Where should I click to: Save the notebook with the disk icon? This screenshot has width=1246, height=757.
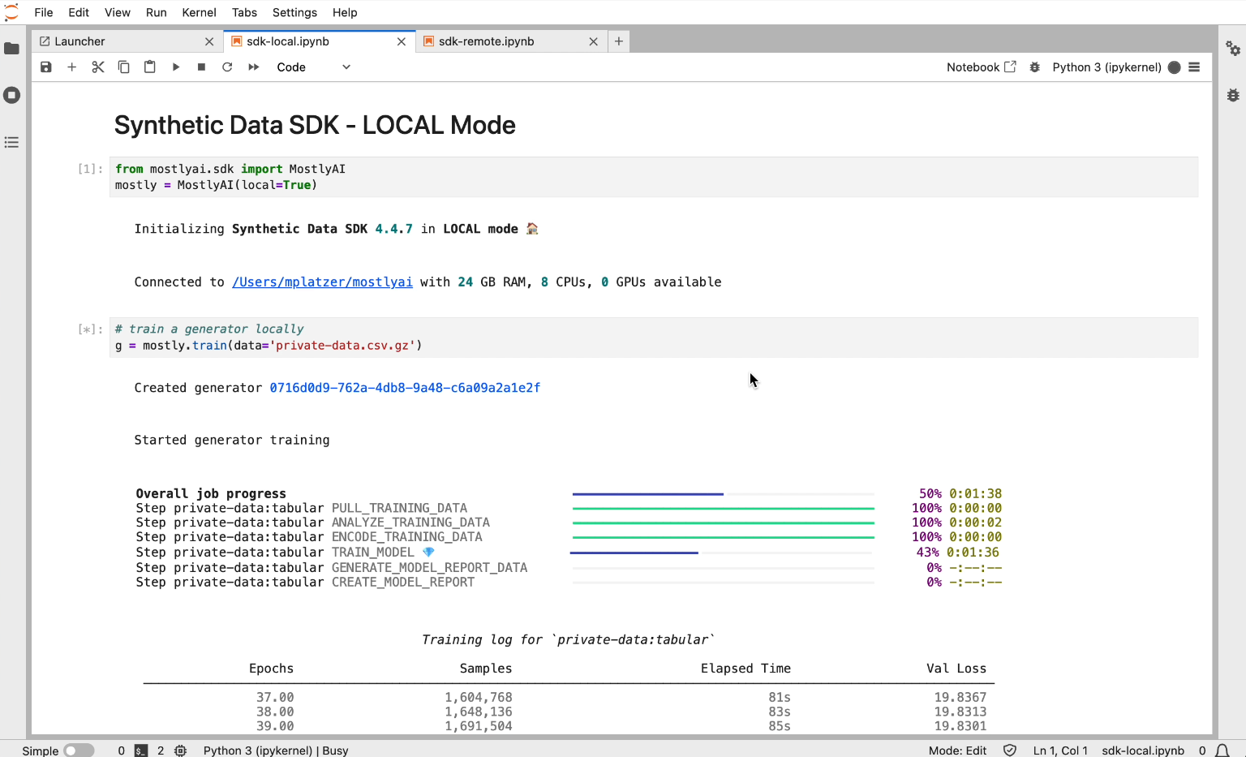coord(46,67)
